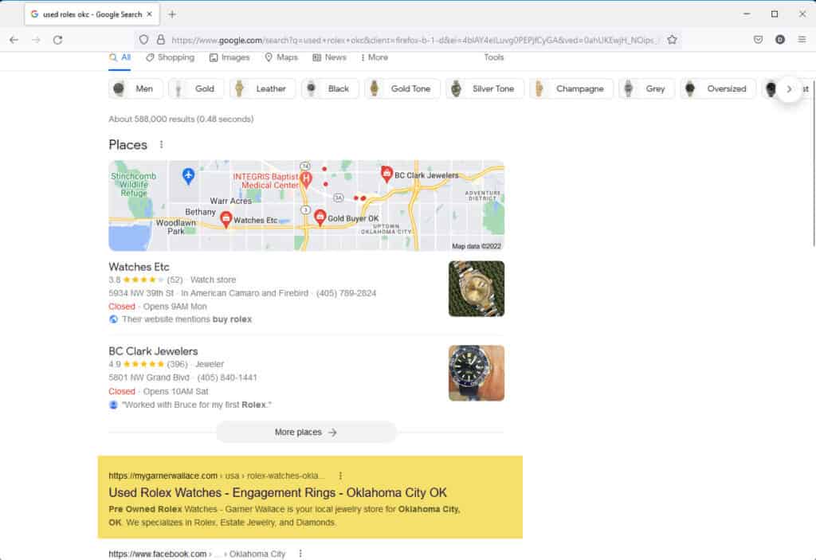Select the Silver Tone filter chip

pos(484,88)
